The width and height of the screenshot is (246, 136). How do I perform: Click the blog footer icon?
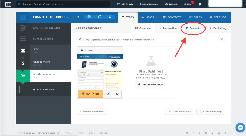[187, 133]
